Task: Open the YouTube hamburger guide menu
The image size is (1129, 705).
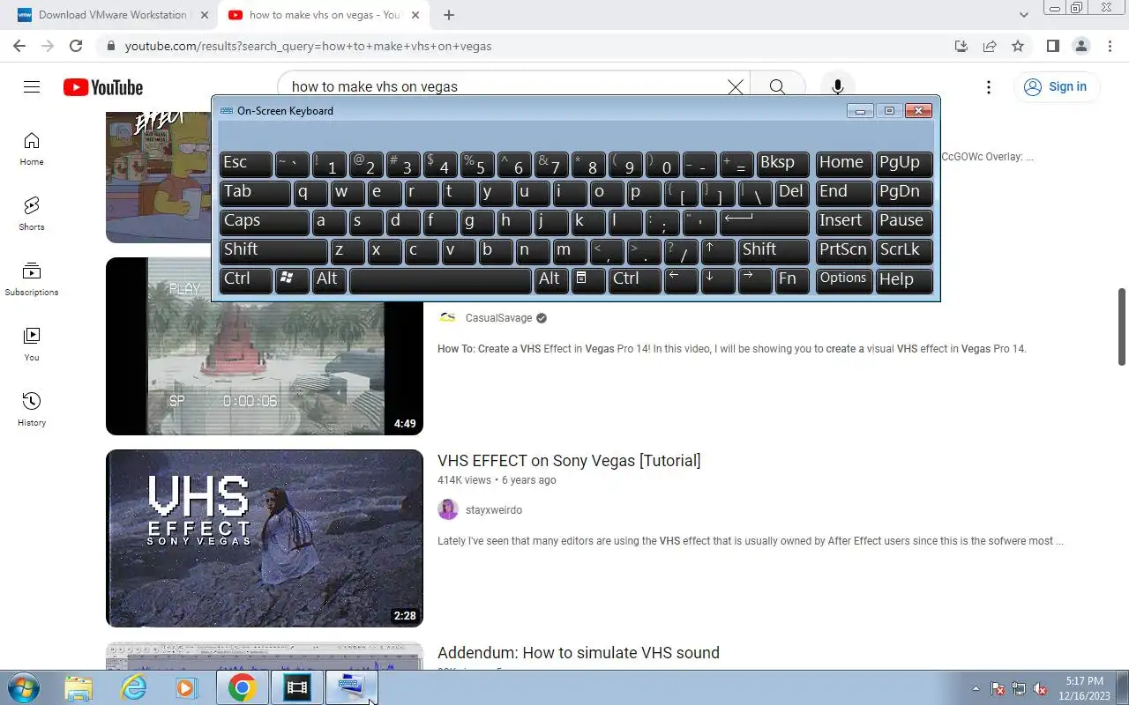Action: coord(32,86)
